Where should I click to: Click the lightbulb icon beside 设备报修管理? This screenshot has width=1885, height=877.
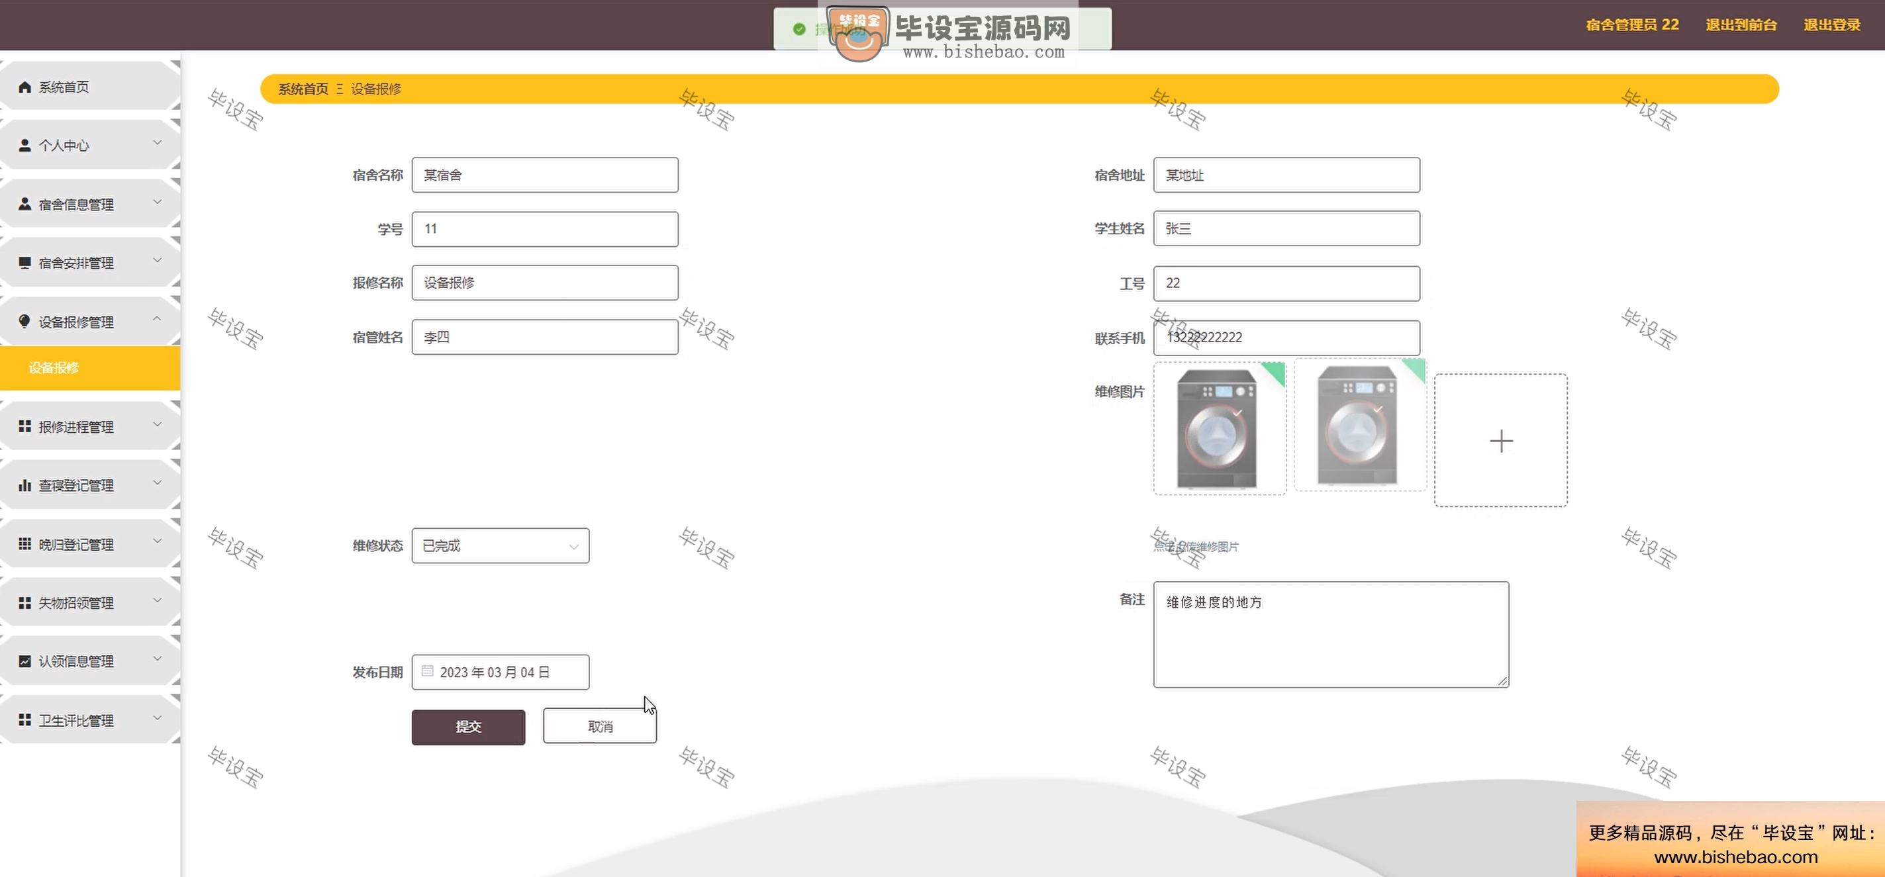pos(25,321)
